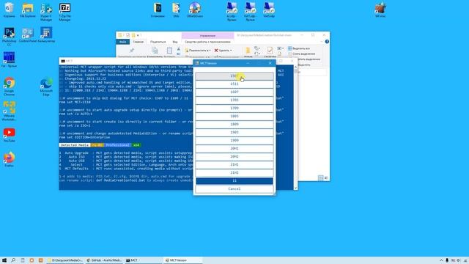Choose the highlighted 11 version button
Screen dimensions: 469x264
234,181
